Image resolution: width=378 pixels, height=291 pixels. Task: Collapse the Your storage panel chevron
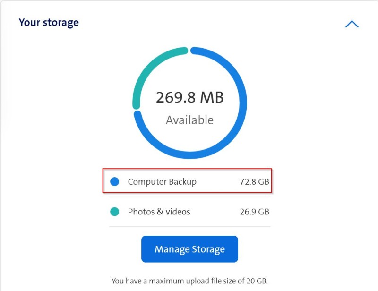[352, 24]
